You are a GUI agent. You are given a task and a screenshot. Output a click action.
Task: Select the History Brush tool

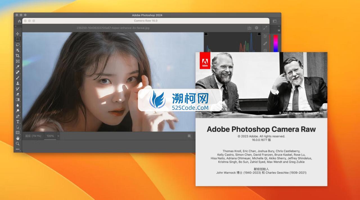tap(18, 89)
